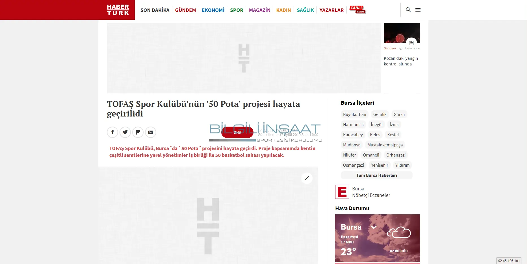Share article via email icon
The image size is (531, 264).
151,132
